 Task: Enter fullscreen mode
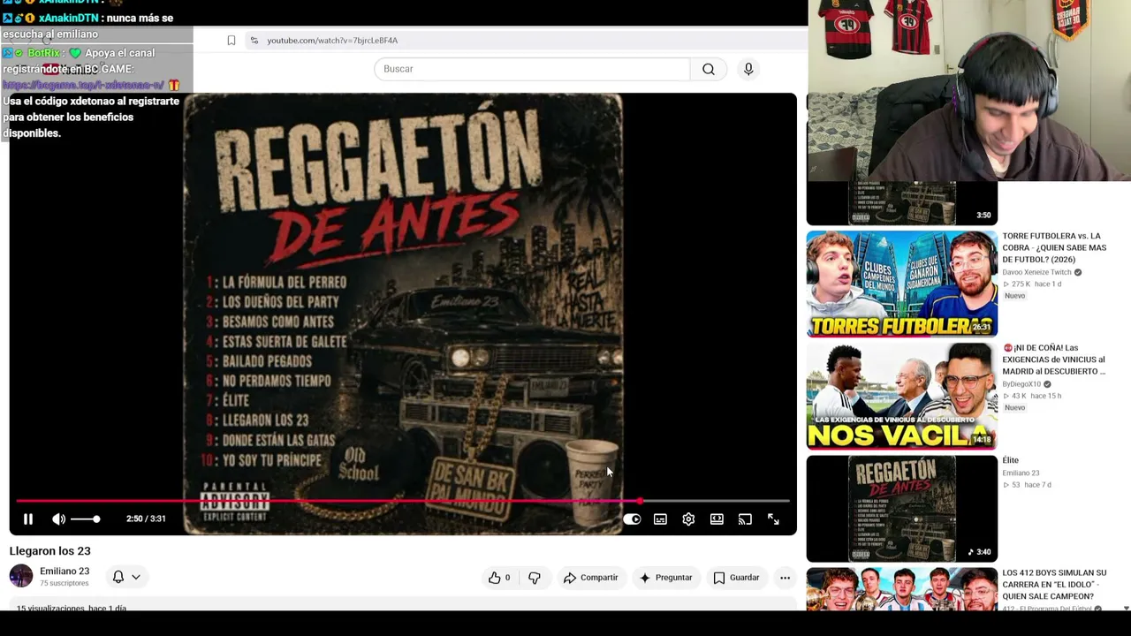pyautogui.click(x=773, y=519)
